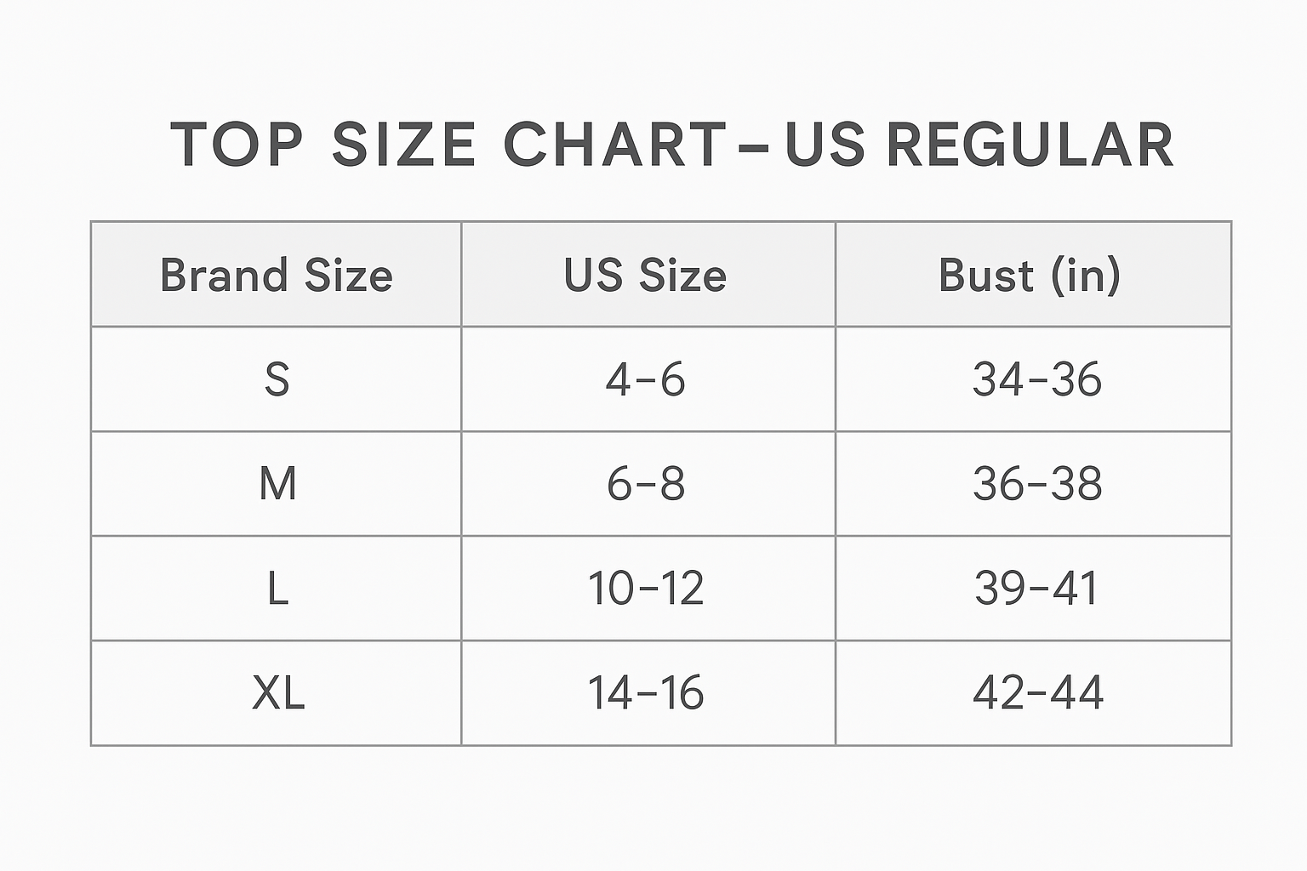
Task: Select the 39–41 bust measurement cell
Action: click(x=1037, y=589)
